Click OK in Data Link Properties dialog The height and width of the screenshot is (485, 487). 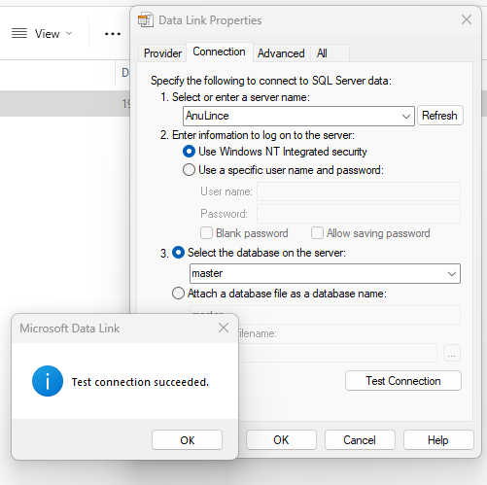281,440
